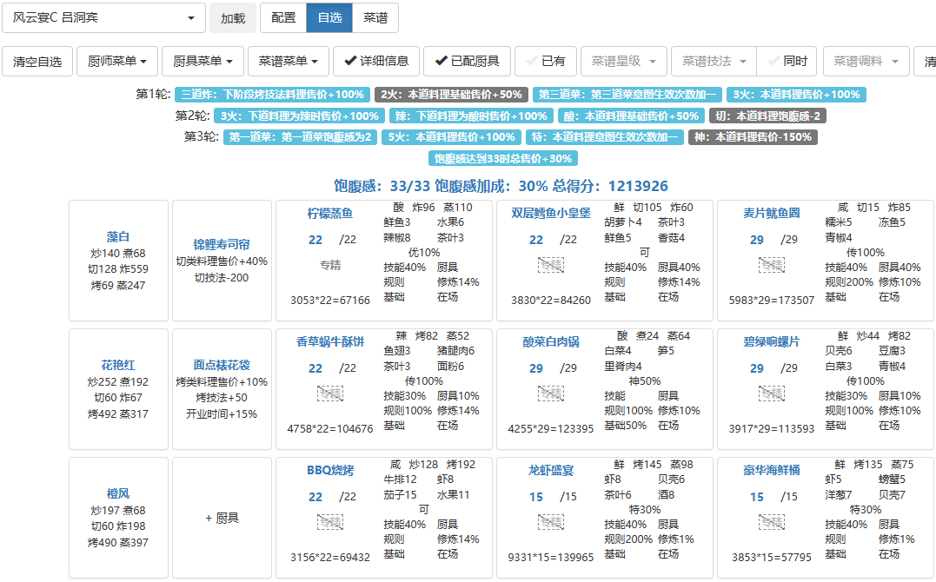The width and height of the screenshot is (936, 582).
Task: Toggle the 专精 icon for 酸菜白肉锅
Action: (550, 394)
